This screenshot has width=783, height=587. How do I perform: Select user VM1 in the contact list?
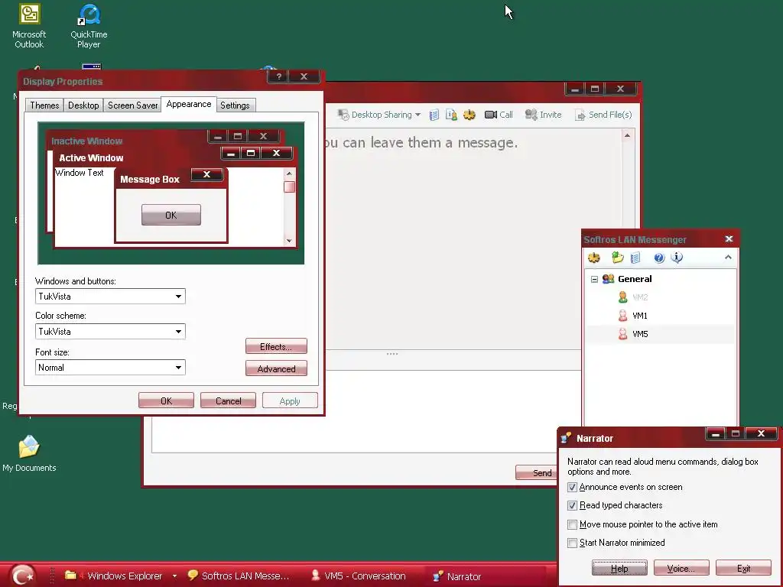[x=640, y=316]
